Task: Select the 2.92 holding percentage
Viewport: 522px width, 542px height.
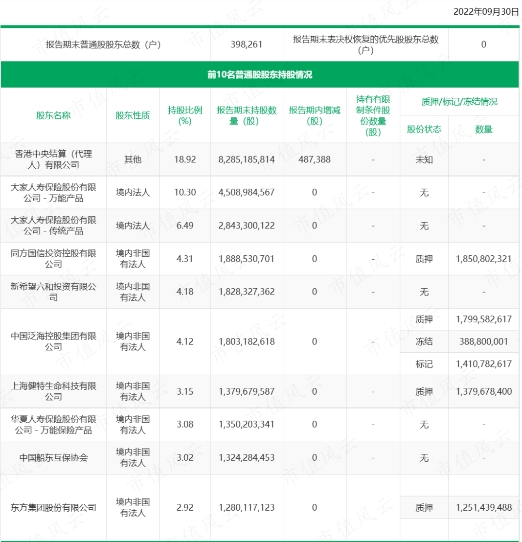Action: pyautogui.click(x=185, y=507)
